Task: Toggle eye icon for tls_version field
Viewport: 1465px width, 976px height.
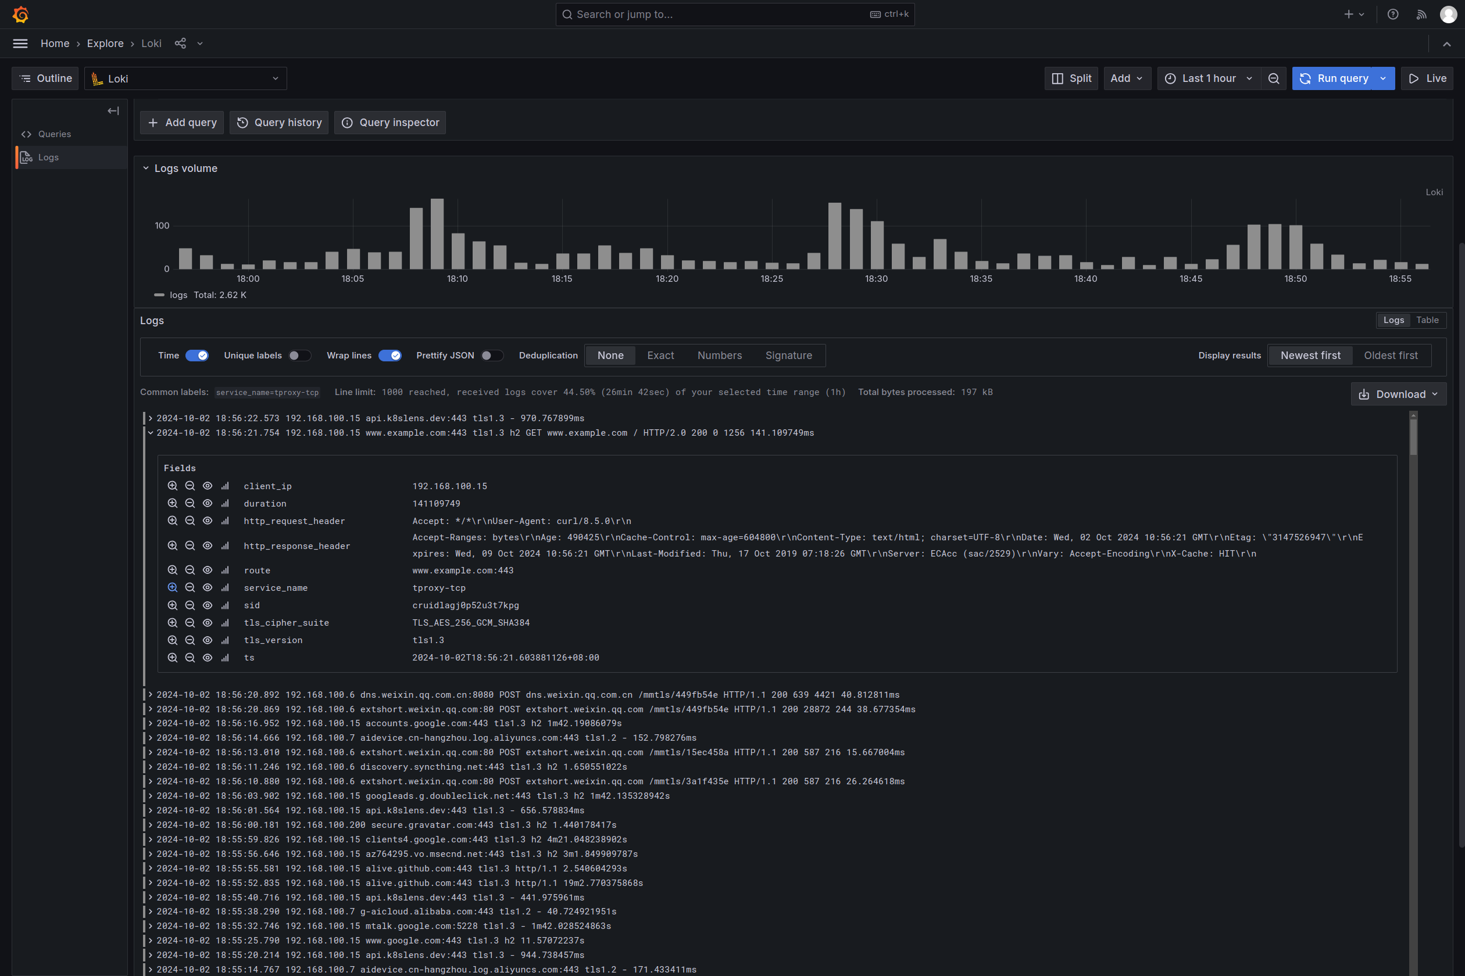Action: (x=208, y=640)
